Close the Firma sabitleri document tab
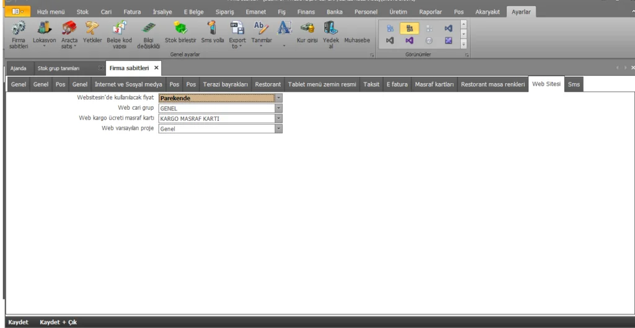This screenshot has height=328, width=635. (156, 68)
